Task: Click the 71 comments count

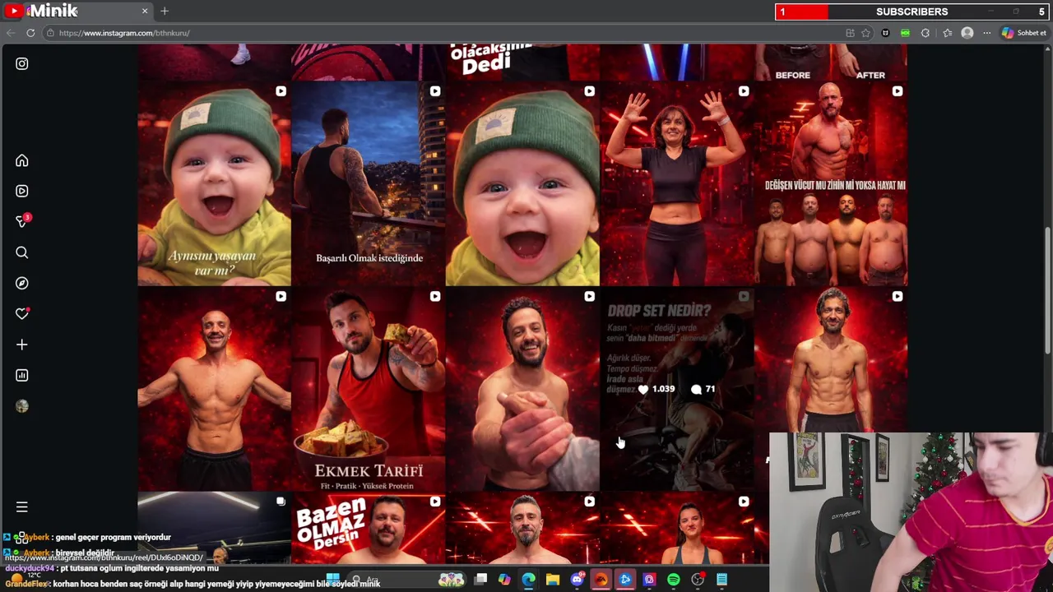Action: 703,389
